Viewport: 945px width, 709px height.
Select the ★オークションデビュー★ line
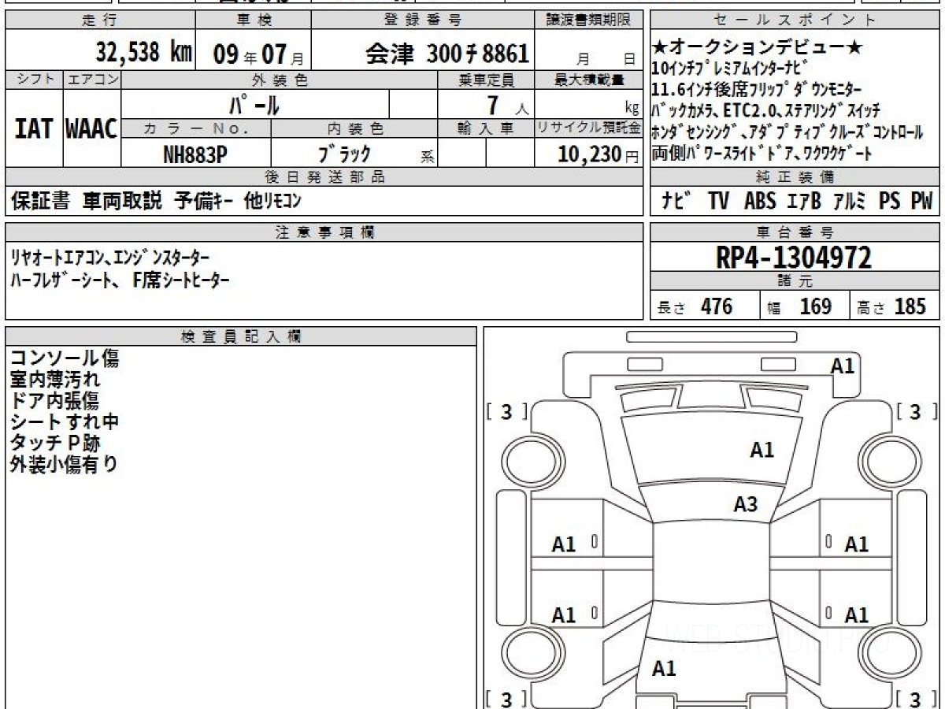pos(758,48)
